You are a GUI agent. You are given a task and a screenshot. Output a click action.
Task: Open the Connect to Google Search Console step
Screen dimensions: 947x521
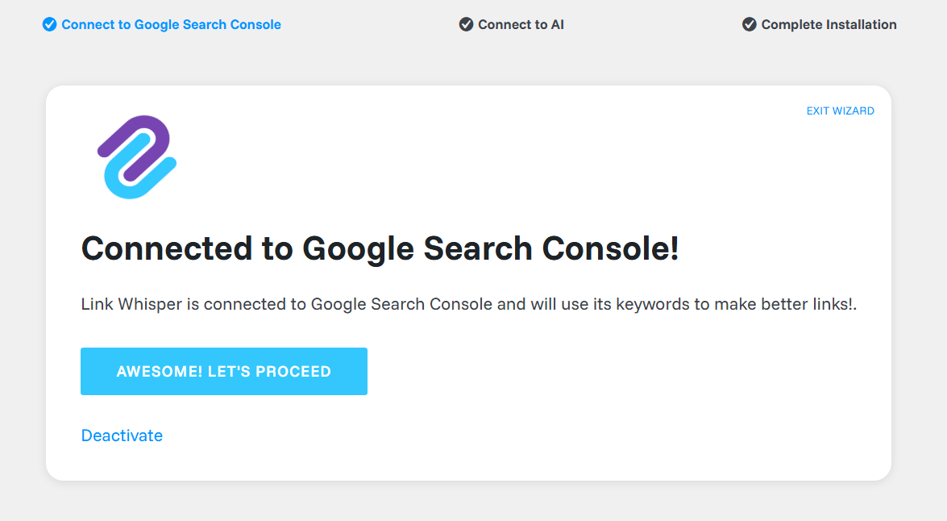click(171, 25)
